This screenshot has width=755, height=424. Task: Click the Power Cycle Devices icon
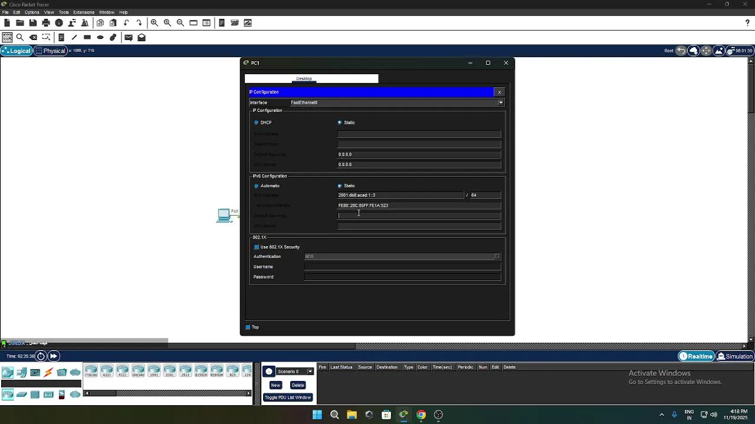tap(41, 356)
